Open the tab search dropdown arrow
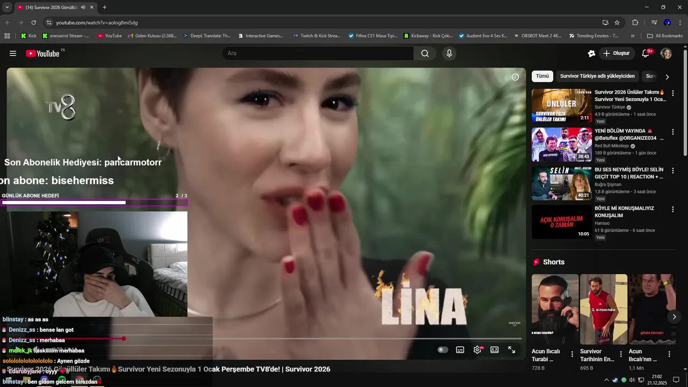 (x=7, y=8)
